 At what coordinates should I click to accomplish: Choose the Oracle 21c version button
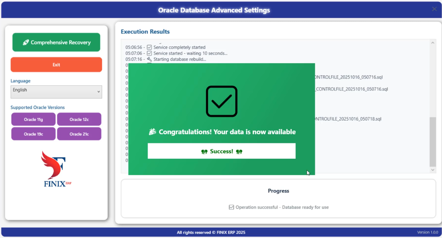click(79, 134)
